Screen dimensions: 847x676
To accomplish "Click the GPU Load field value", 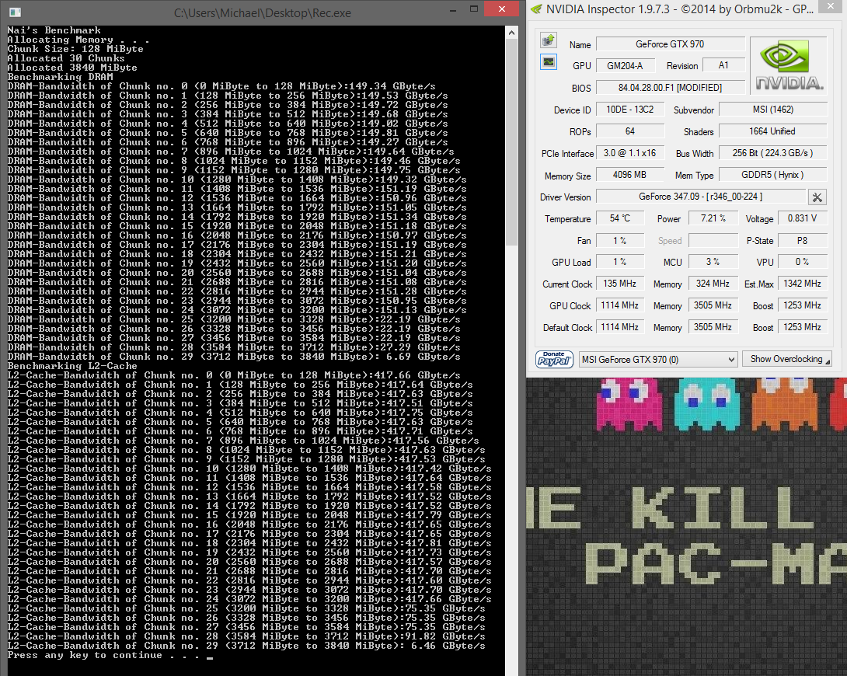I will point(620,262).
